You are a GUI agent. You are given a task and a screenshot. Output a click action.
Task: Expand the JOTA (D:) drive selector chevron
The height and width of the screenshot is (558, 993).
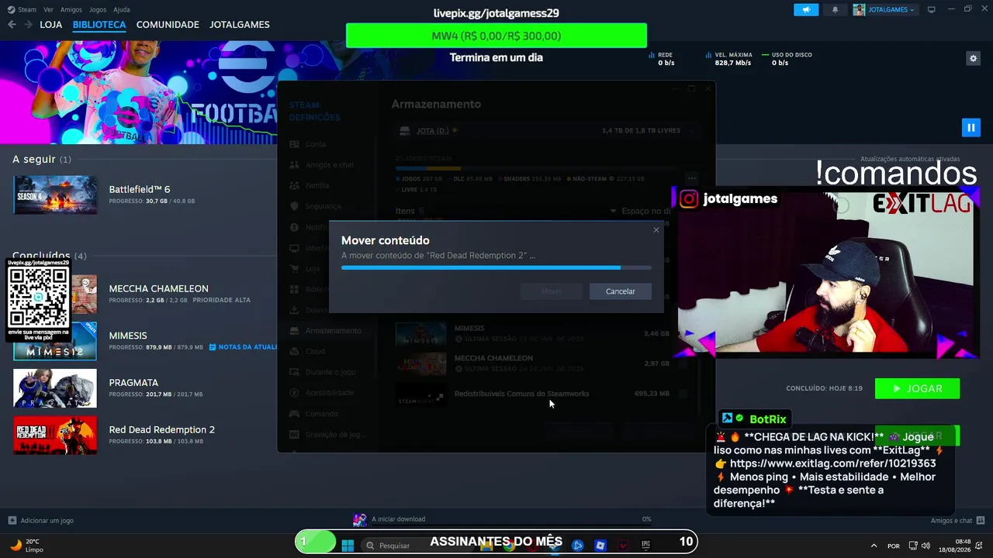691,130
